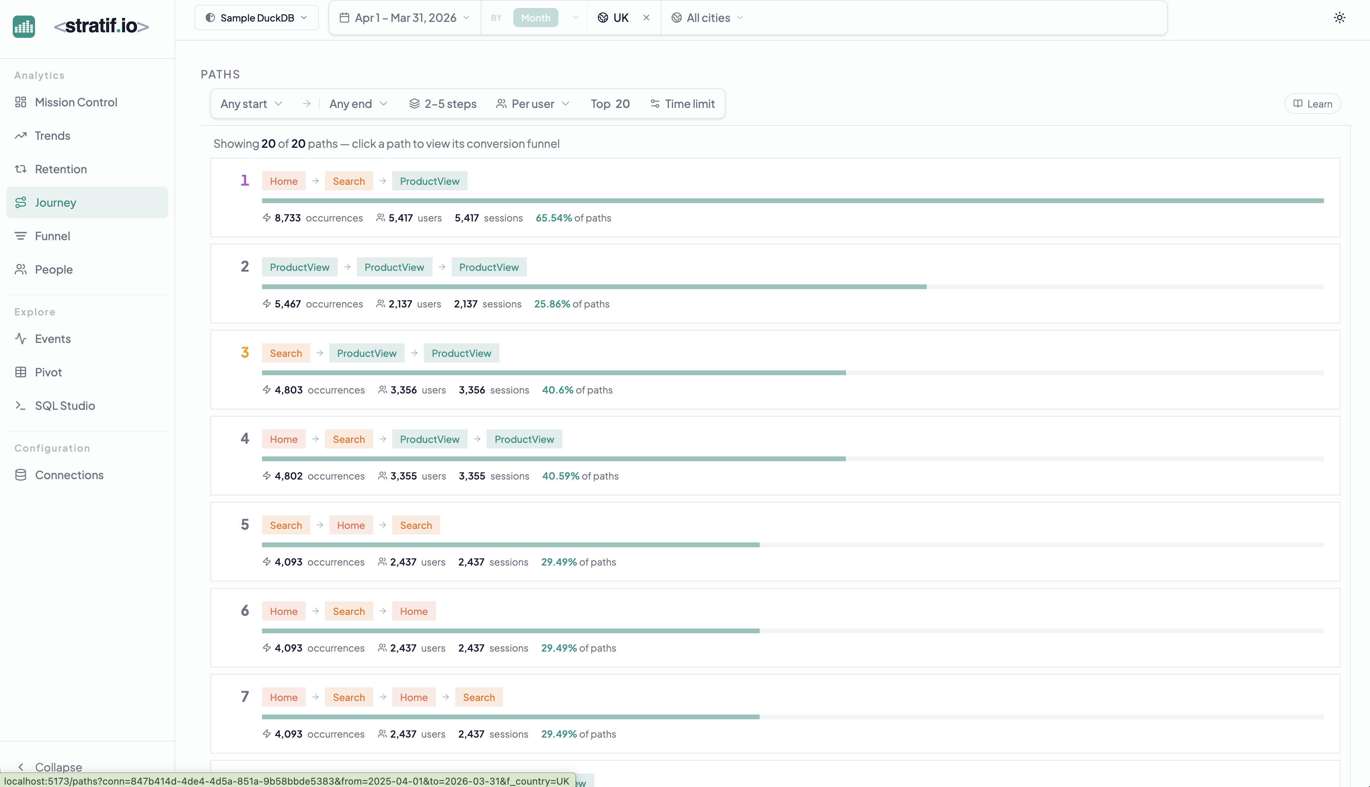Click the SQL Studio terminal icon
The width and height of the screenshot is (1370, 787).
21,406
